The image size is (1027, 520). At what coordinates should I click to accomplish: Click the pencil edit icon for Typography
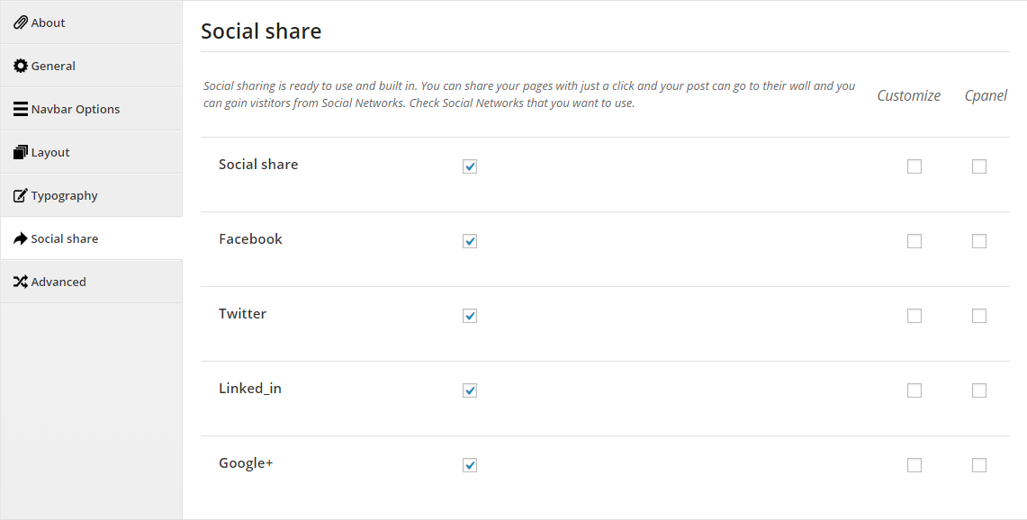click(x=21, y=196)
